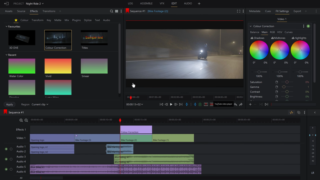The image size is (320, 180).
Task: Jump to the sequence start
Action: pos(161,104)
